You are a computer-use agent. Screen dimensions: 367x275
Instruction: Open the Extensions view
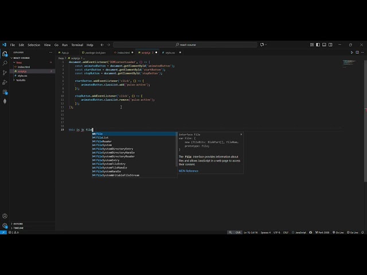click(x=5, y=92)
